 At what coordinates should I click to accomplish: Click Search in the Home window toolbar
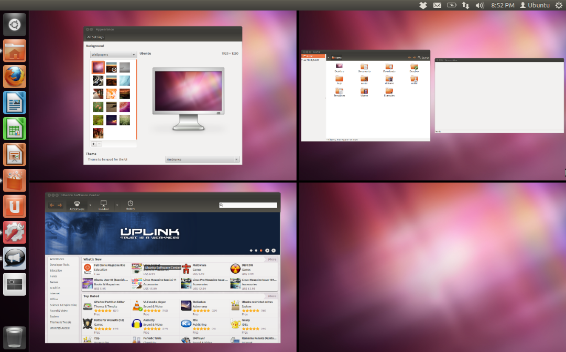click(x=423, y=58)
